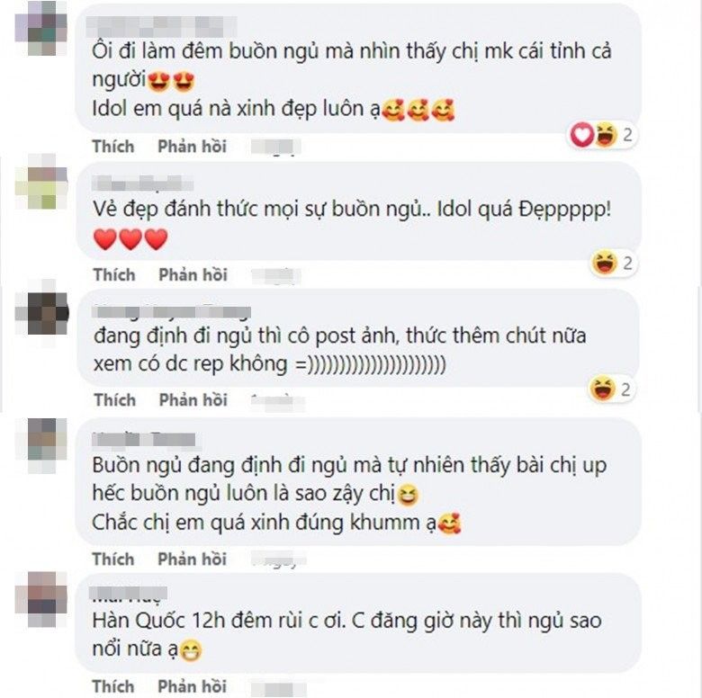The image size is (702, 698).
Task: Open the first commenter's blurred name link
Action: [161, 27]
